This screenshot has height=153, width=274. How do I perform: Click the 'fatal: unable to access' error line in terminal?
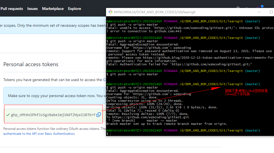point(190,29)
